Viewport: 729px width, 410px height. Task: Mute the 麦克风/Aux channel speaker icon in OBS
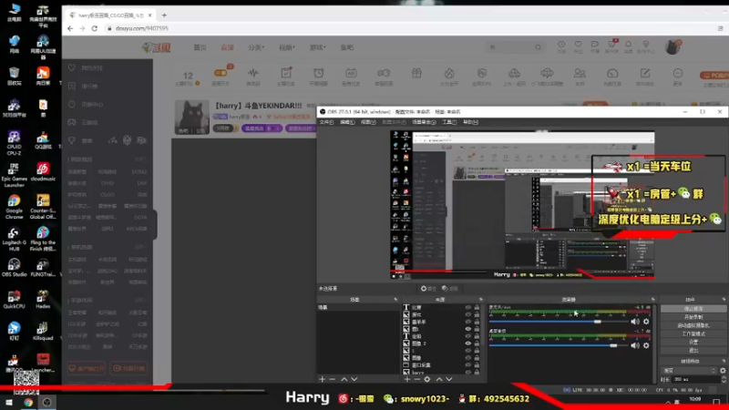click(635, 322)
